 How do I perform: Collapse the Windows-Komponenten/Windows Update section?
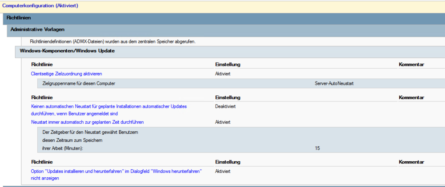(x=67, y=51)
